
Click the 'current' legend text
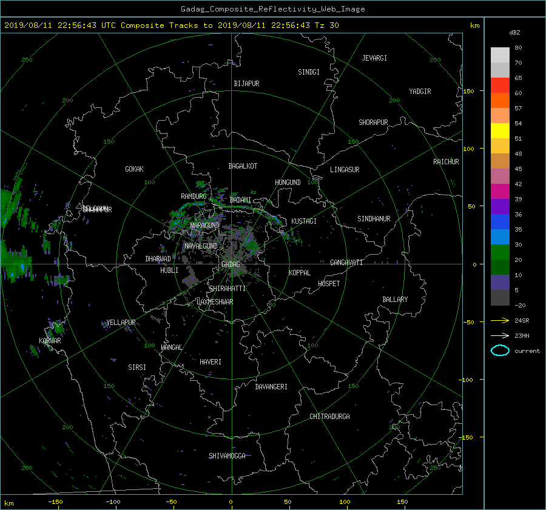[x=527, y=351]
